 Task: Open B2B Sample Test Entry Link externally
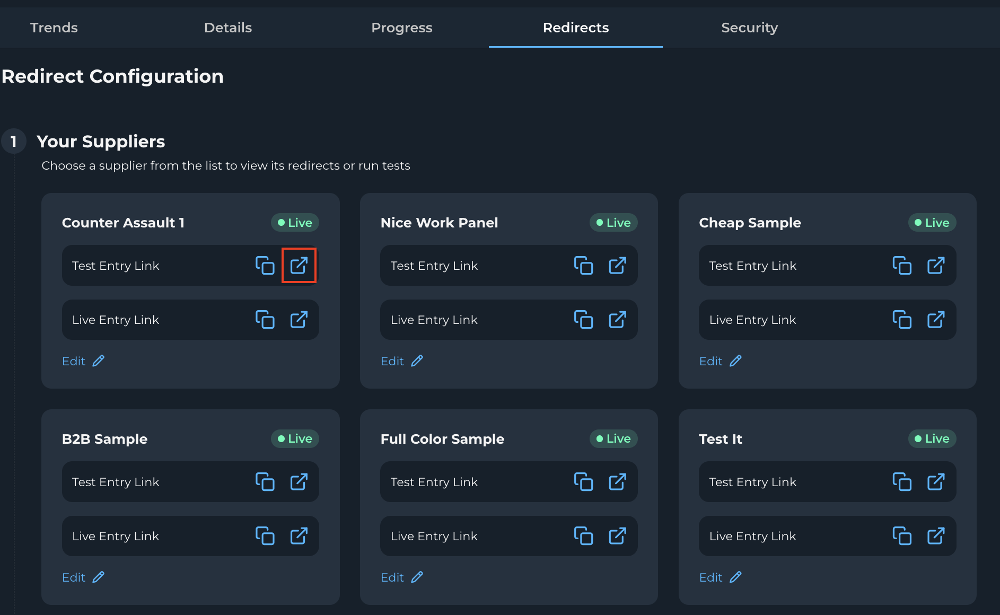[x=299, y=482]
